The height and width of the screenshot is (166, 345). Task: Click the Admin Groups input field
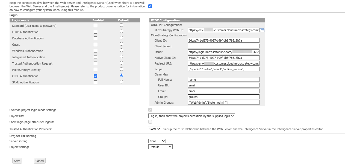pyautogui.click(x=223, y=103)
